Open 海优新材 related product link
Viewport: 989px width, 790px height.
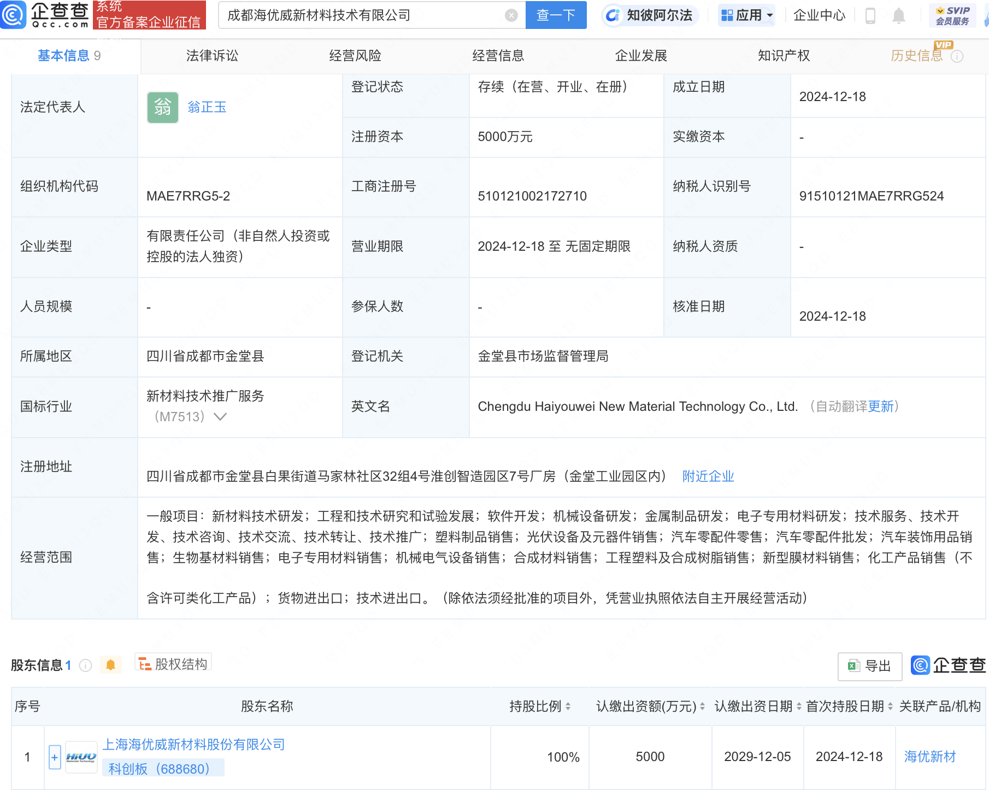pyautogui.click(x=930, y=757)
